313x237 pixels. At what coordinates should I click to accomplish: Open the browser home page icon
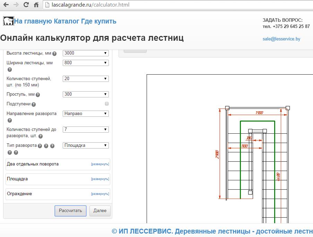[36, 4]
